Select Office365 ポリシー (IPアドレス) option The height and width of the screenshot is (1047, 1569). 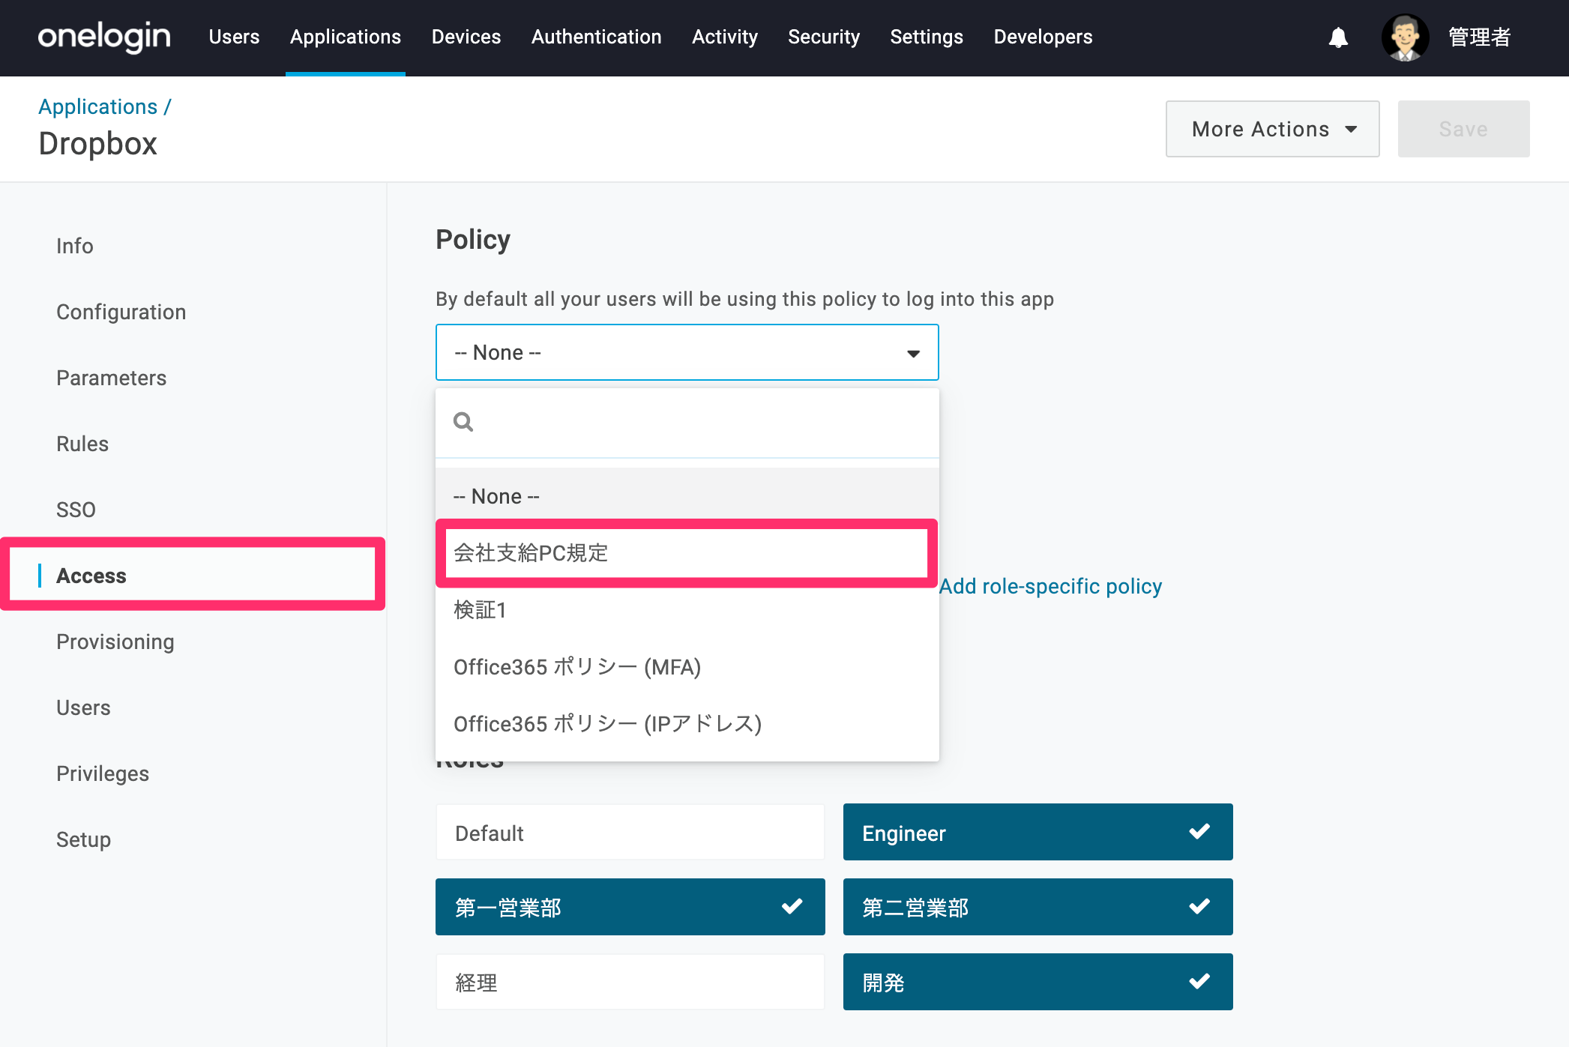tap(687, 724)
